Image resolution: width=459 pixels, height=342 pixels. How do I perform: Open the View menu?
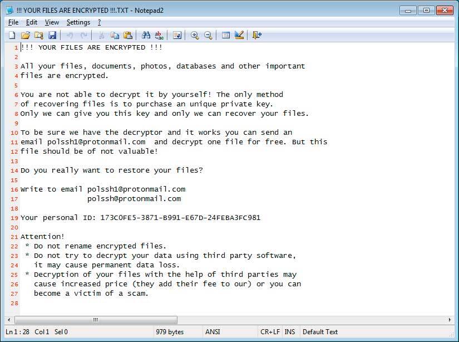pos(52,22)
